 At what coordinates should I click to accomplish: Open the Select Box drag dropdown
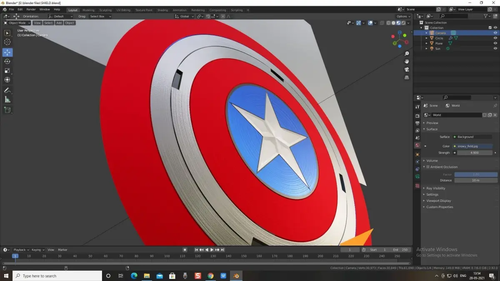[100, 16]
